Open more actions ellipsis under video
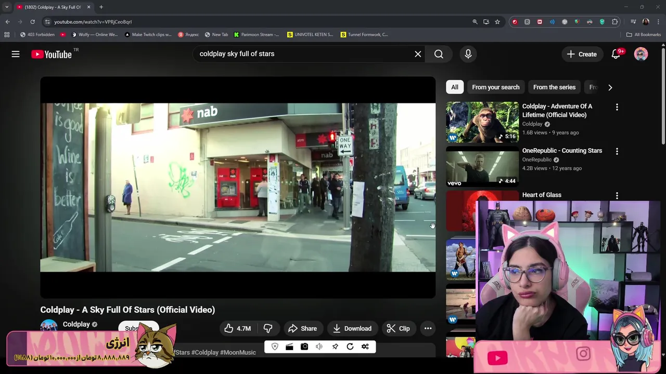Viewport: 666px width, 374px height. pyautogui.click(x=428, y=328)
